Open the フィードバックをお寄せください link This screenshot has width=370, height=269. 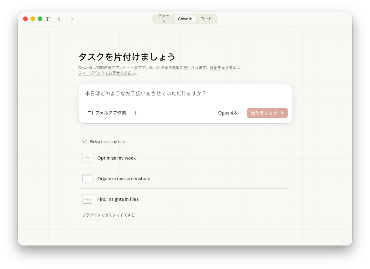(x=107, y=73)
